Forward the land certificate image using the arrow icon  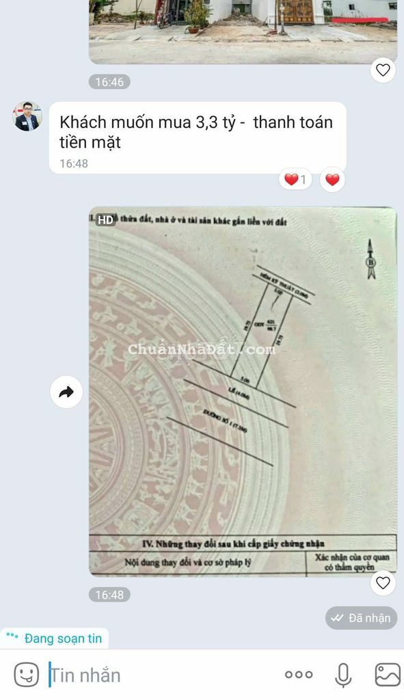pos(66,392)
